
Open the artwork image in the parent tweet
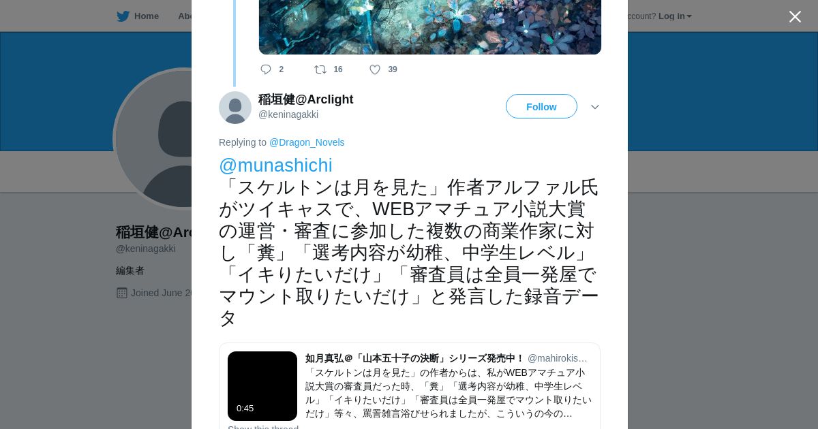pos(430,27)
